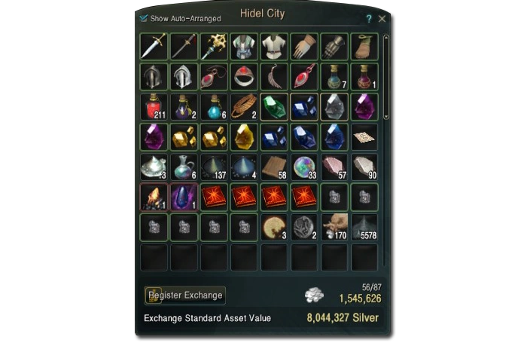
Task: Click the first empty storage slot
Action: click(x=154, y=258)
